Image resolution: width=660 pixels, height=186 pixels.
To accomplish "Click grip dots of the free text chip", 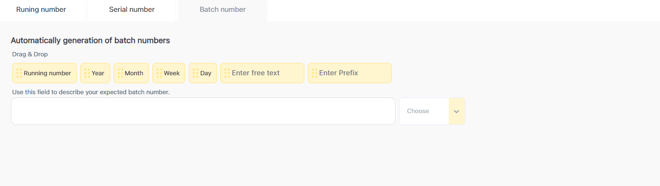I will point(227,73).
